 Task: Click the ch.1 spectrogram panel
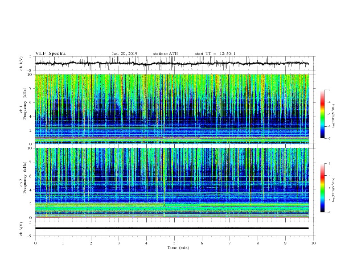172,109
